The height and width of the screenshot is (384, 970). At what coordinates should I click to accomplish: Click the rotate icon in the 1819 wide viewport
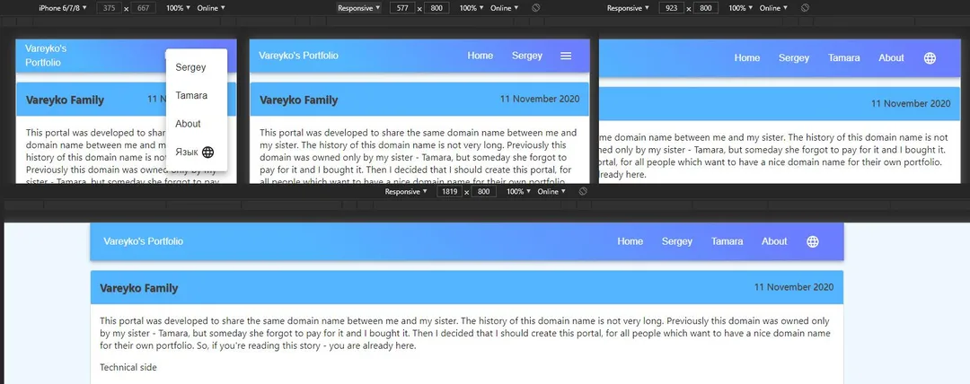[582, 192]
